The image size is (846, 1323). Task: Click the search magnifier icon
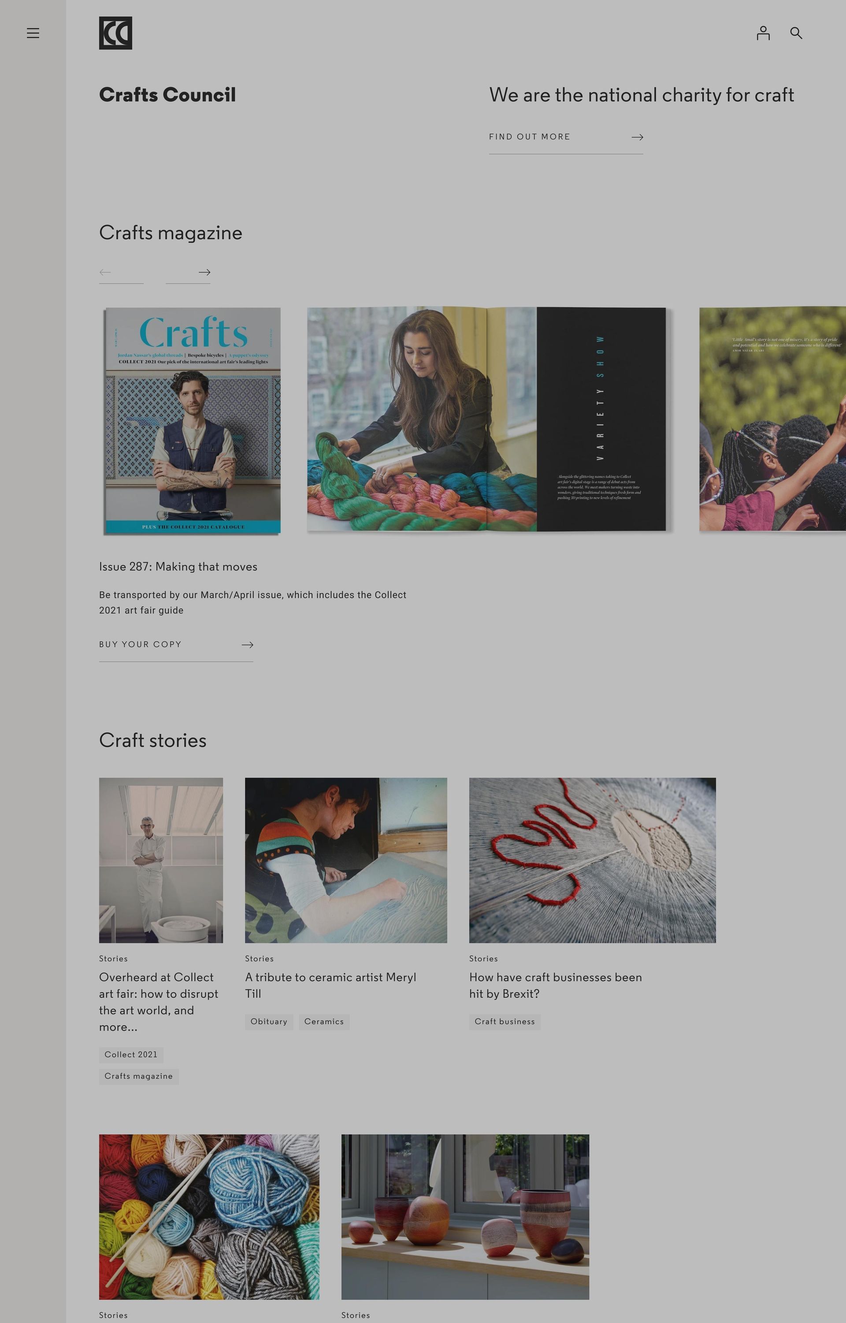coord(796,33)
